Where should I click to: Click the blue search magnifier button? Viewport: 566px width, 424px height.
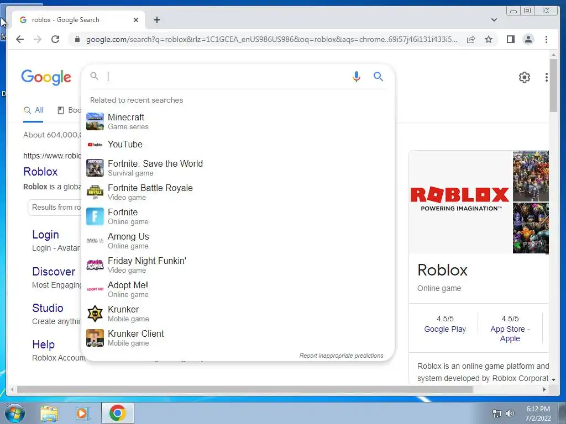tap(378, 76)
